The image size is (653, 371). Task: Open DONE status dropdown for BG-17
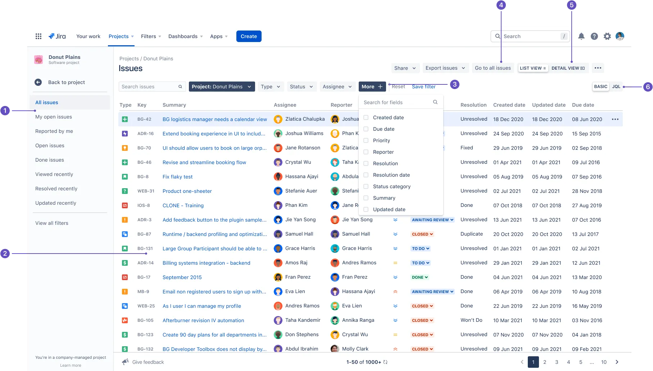click(420, 277)
